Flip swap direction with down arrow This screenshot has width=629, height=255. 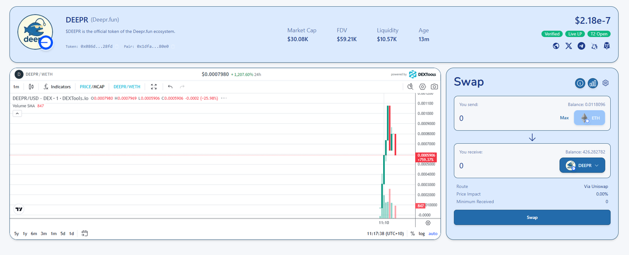click(532, 137)
